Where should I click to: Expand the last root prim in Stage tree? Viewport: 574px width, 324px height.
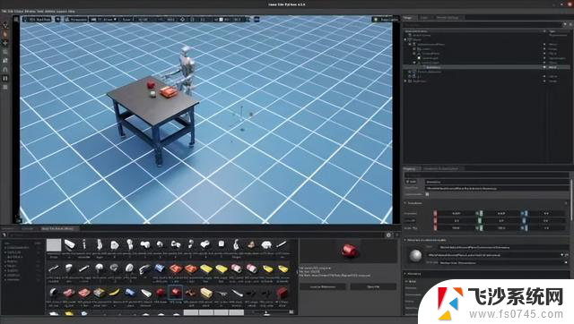click(x=405, y=81)
